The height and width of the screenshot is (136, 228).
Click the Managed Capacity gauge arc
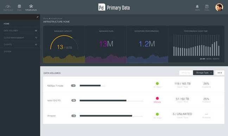coord(64,42)
